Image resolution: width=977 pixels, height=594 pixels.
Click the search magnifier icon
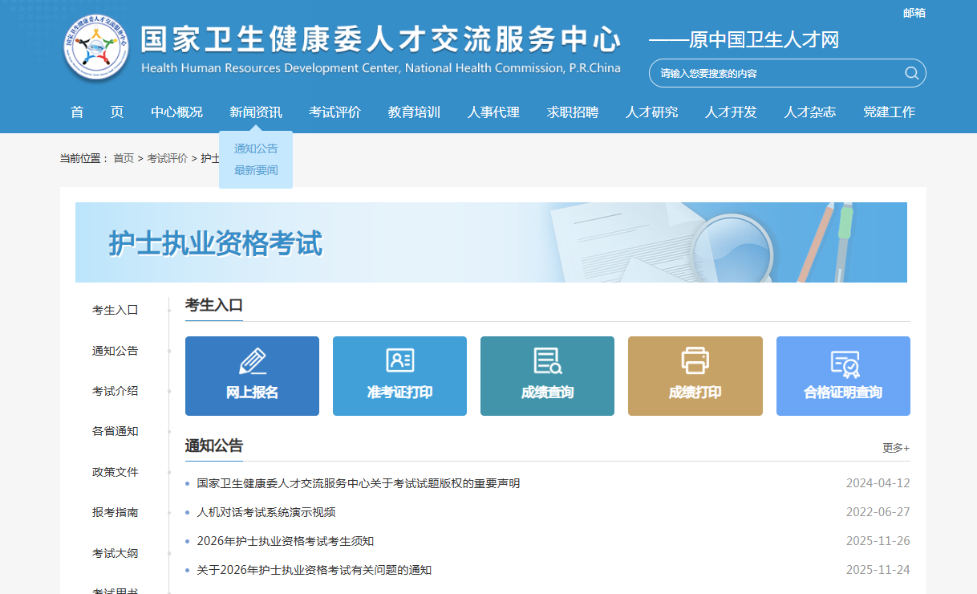(911, 72)
